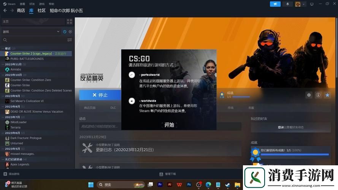Select the worldwide radio option
Screen dimensions: 338x190
pos(132,101)
